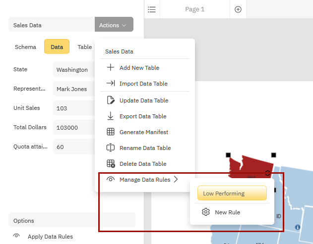313x244 pixels.
Task: Click the Unit Sales input field
Action: click(73, 108)
